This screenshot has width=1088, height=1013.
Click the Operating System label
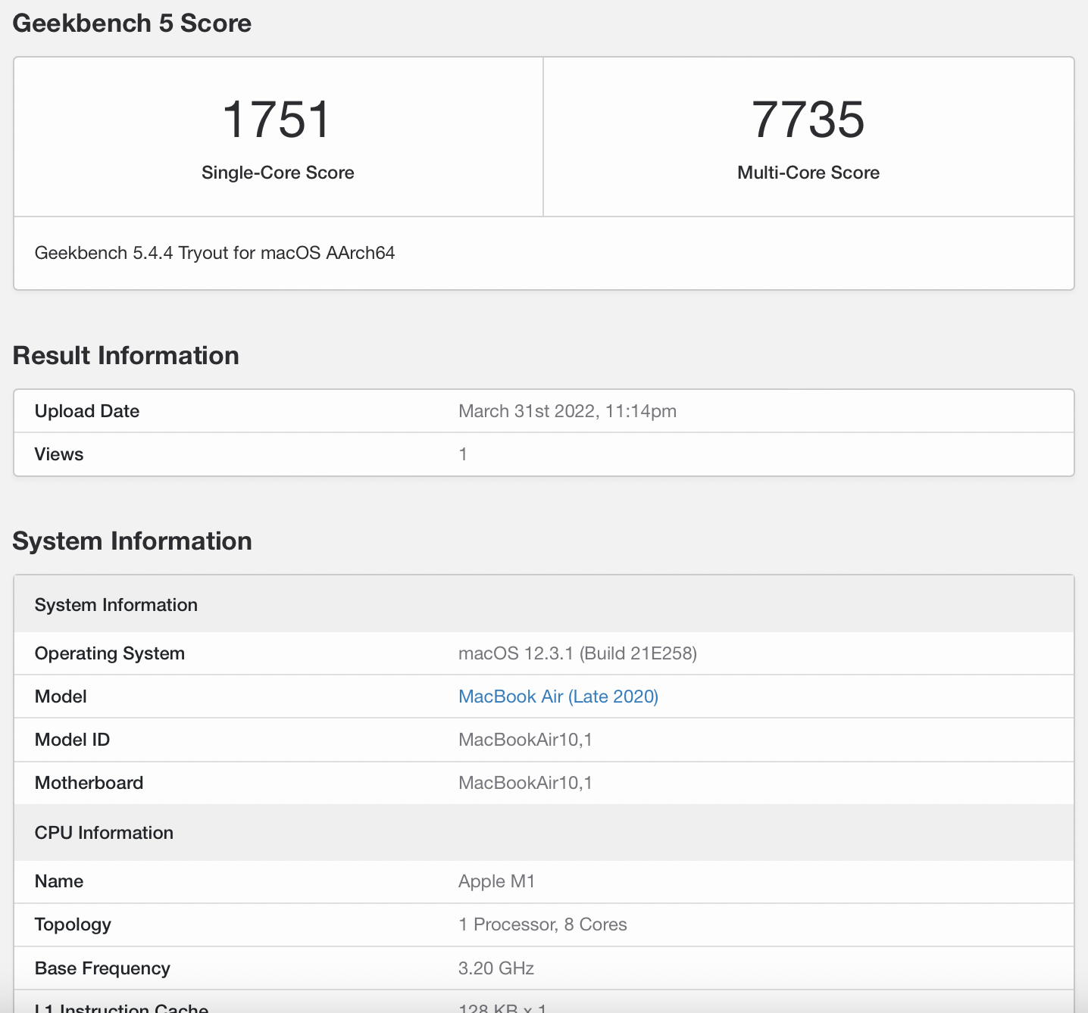point(110,653)
